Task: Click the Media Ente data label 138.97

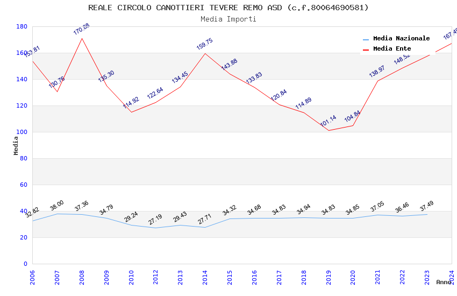Action: [x=377, y=72]
